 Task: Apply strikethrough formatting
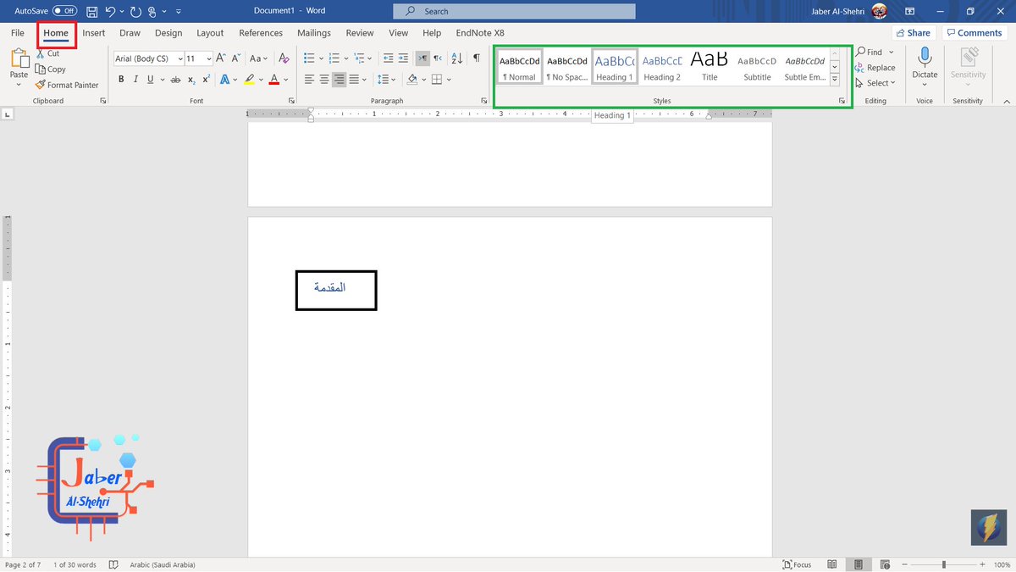[175, 80]
